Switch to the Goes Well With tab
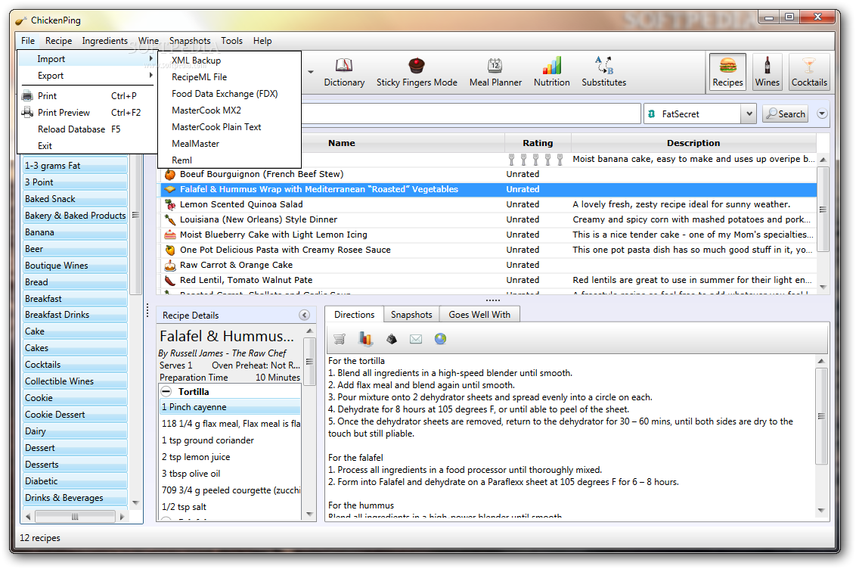 479,315
